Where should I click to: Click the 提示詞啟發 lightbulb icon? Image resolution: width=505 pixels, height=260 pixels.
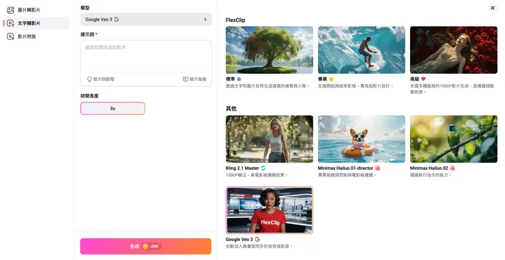click(89, 79)
